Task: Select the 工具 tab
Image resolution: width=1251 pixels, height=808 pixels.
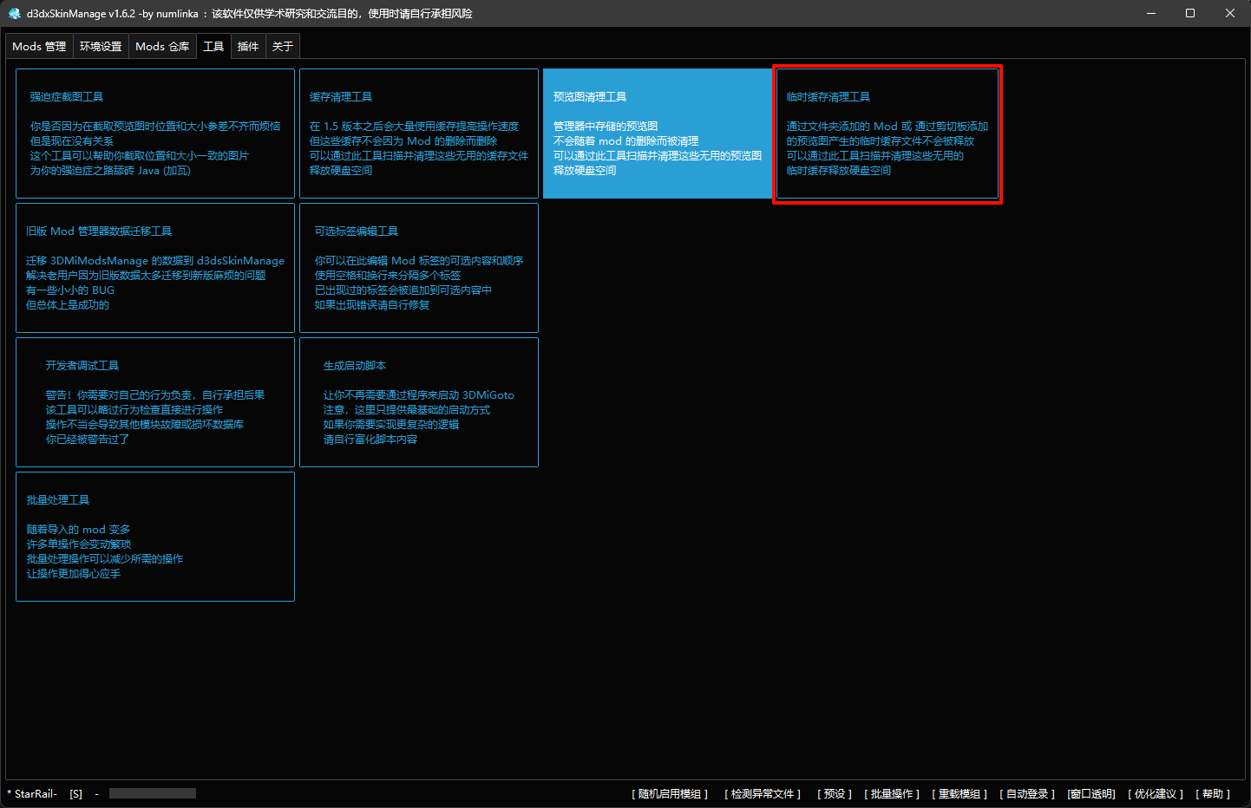Action: [x=213, y=46]
